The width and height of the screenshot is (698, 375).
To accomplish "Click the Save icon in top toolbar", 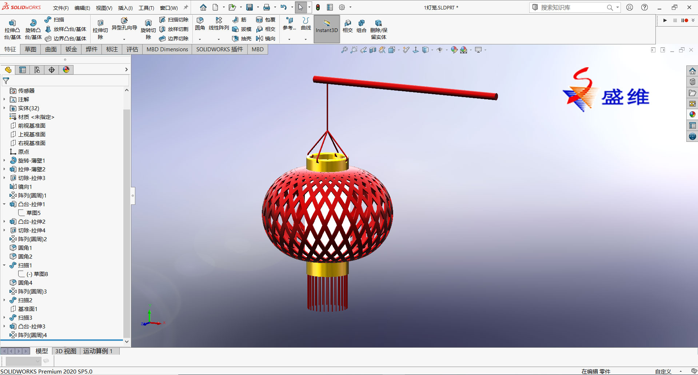I will [250, 7].
